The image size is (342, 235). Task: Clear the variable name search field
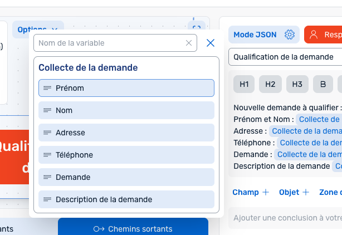189,43
